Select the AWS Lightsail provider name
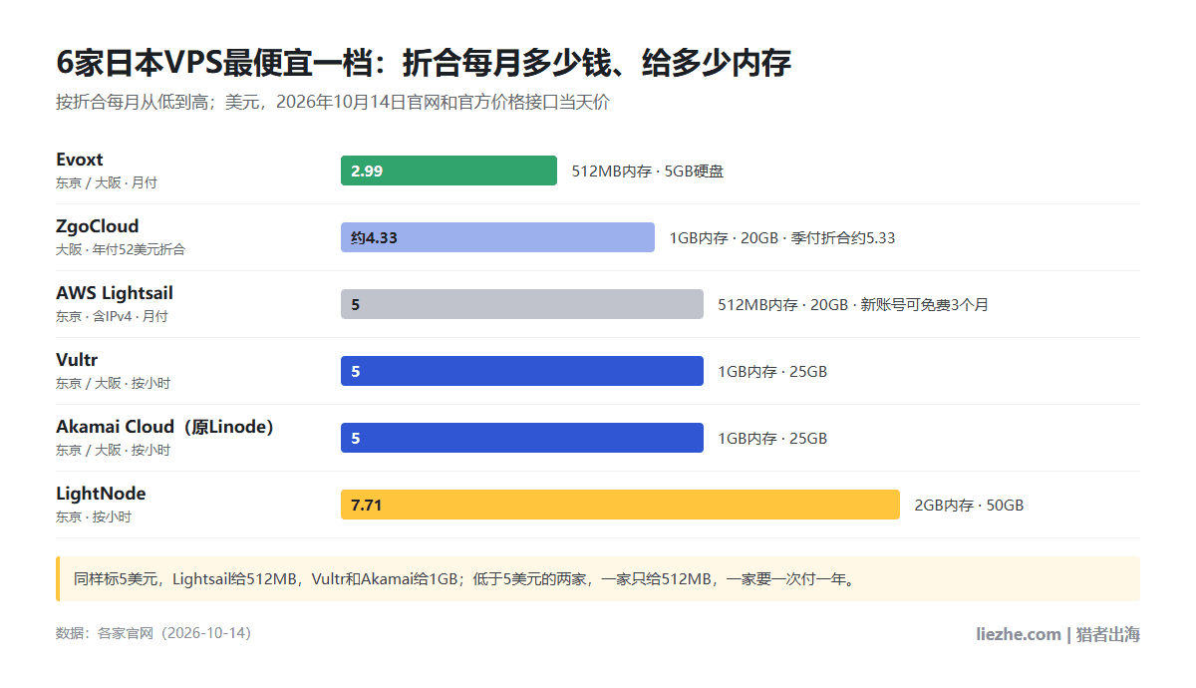This screenshot has width=1196, height=688. click(115, 293)
